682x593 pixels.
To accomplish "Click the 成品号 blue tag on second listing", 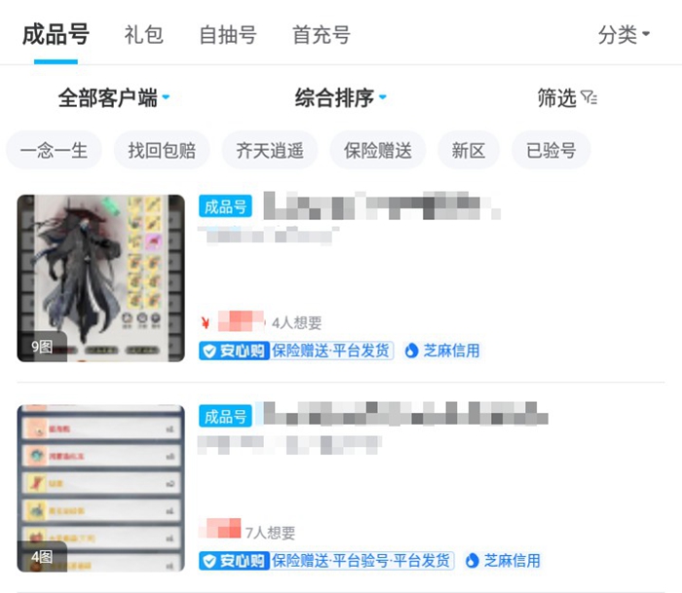I will click(x=225, y=416).
